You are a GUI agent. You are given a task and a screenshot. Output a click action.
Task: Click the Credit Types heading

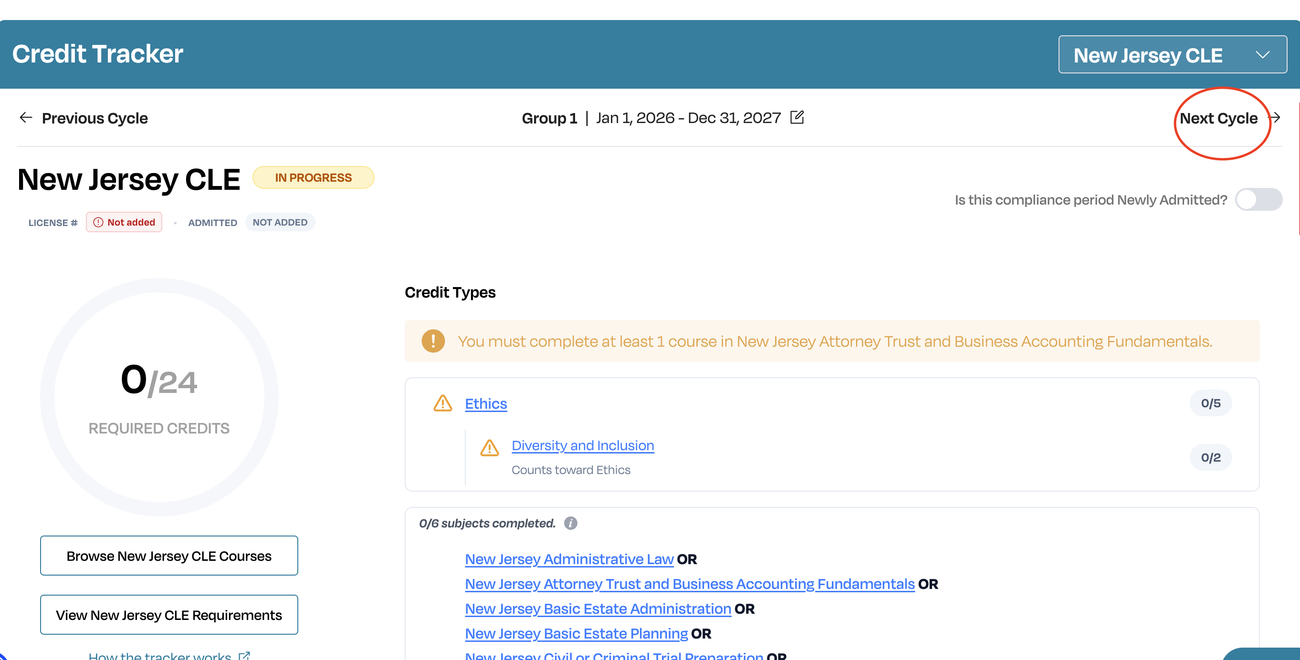450,292
